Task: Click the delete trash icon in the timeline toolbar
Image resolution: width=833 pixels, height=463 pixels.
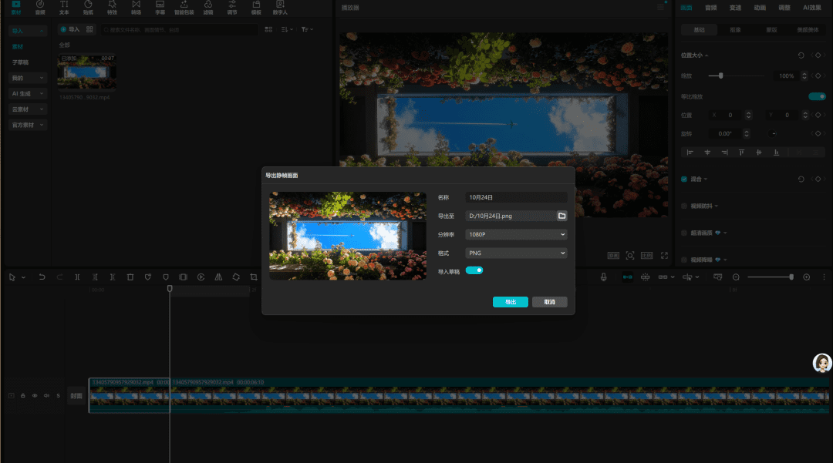Action: click(x=130, y=277)
